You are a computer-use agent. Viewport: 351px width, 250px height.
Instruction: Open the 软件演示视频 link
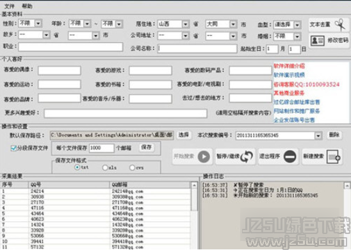pyautogui.click(x=289, y=75)
